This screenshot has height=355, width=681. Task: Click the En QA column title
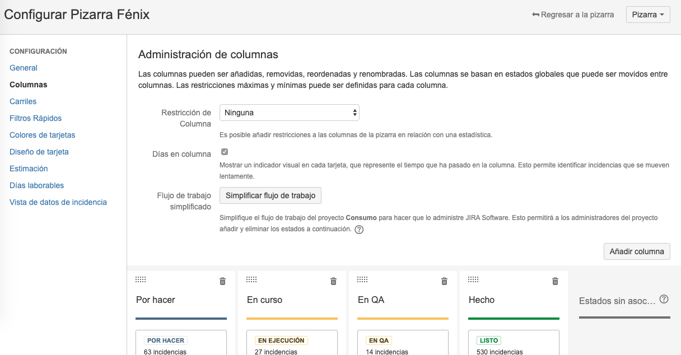[371, 300]
